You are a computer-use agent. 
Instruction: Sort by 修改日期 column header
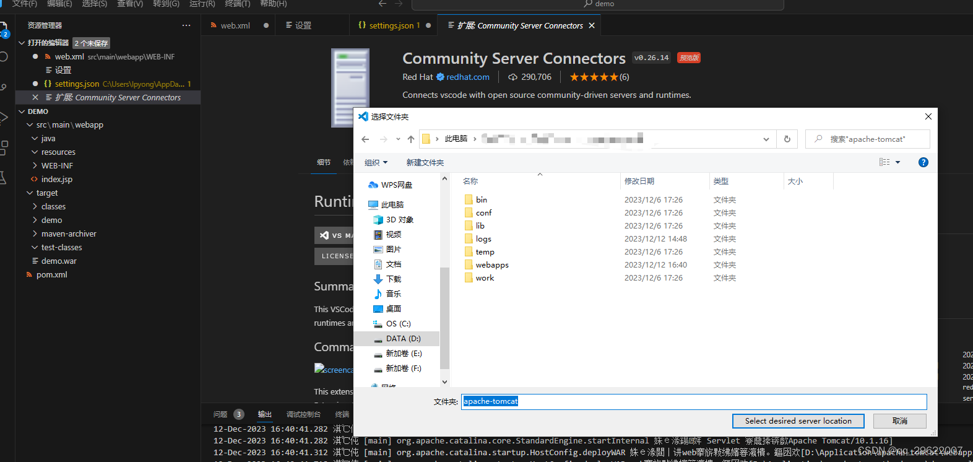[x=639, y=181]
